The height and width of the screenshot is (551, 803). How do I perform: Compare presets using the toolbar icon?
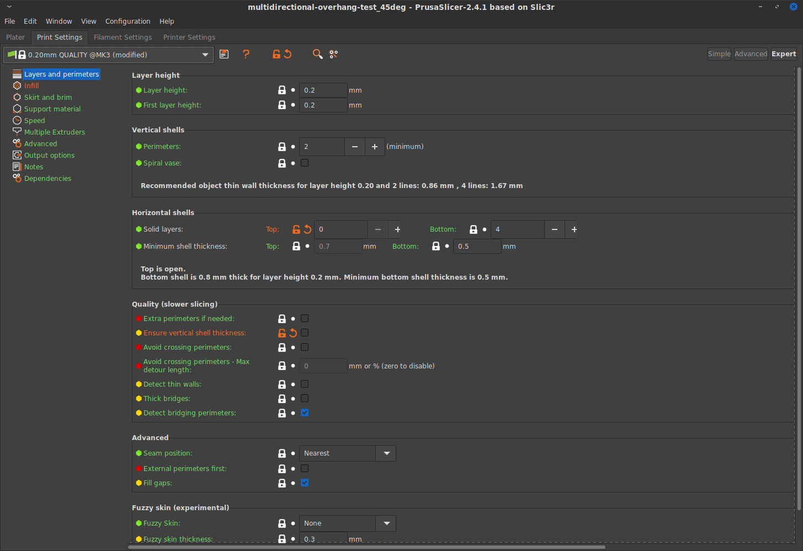point(333,54)
